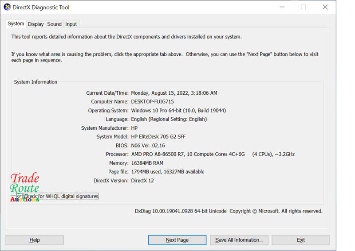355x251 pixels.
Task: Minimize the DirectX Diagnostic Tool window
Action: point(282,7)
